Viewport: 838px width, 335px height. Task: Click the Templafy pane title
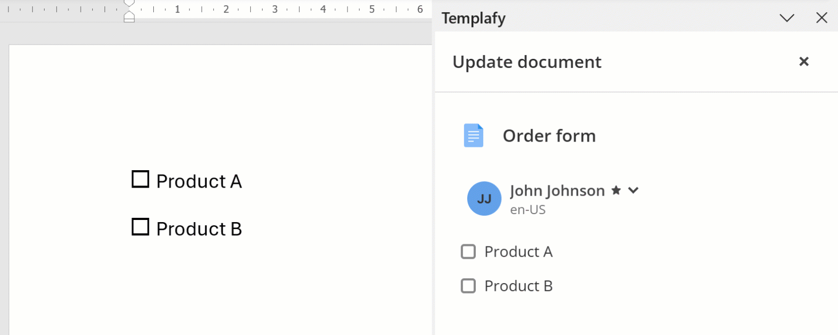click(474, 19)
